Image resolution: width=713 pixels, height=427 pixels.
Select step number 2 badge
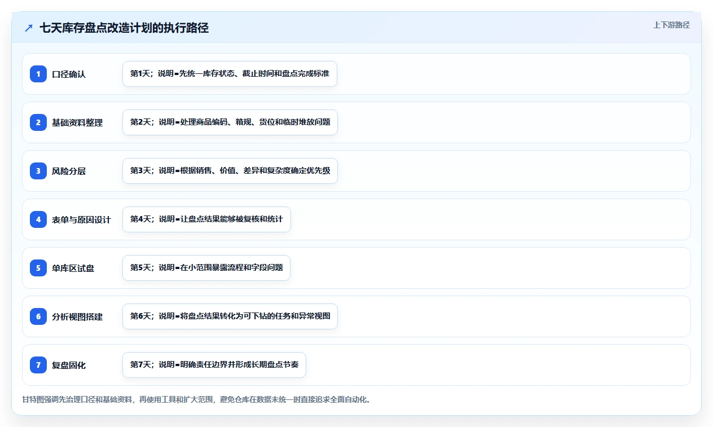coord(38,122)
